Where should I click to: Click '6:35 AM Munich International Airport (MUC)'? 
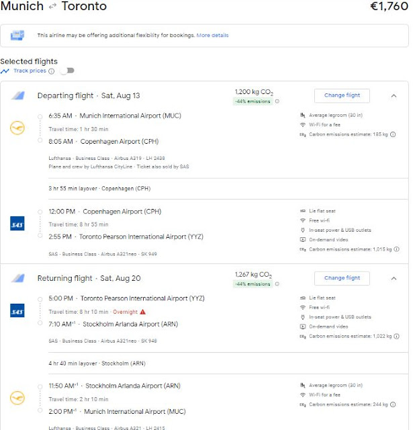[x=115, y=116]
